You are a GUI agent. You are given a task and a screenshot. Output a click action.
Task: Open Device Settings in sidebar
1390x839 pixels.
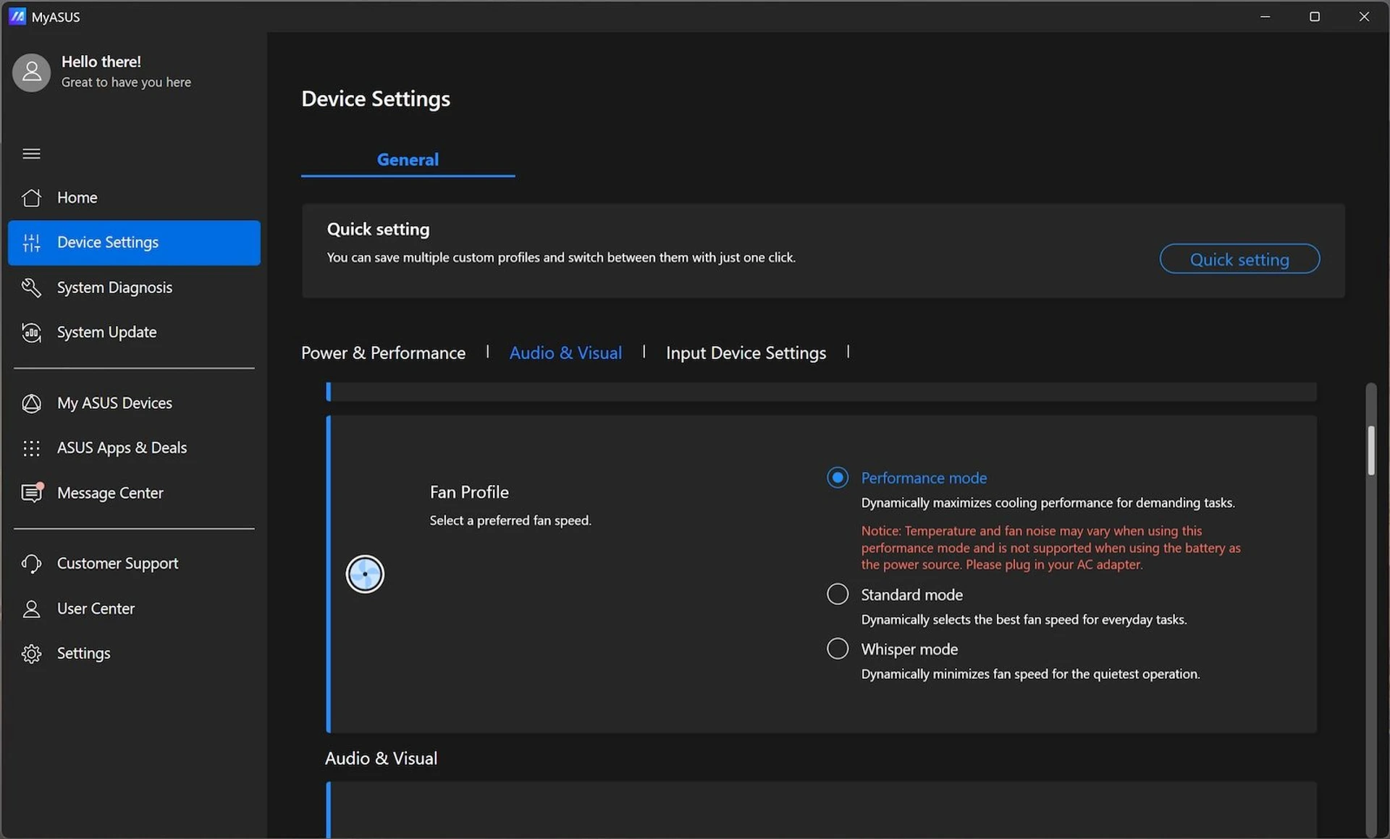(x=134, y=243)
